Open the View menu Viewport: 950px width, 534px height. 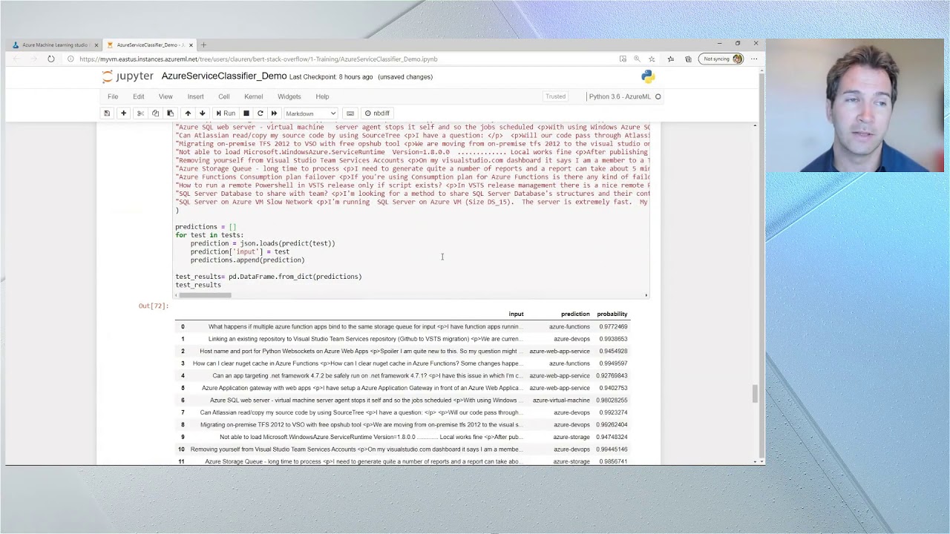pyautogui.click(x=166, y=96)
